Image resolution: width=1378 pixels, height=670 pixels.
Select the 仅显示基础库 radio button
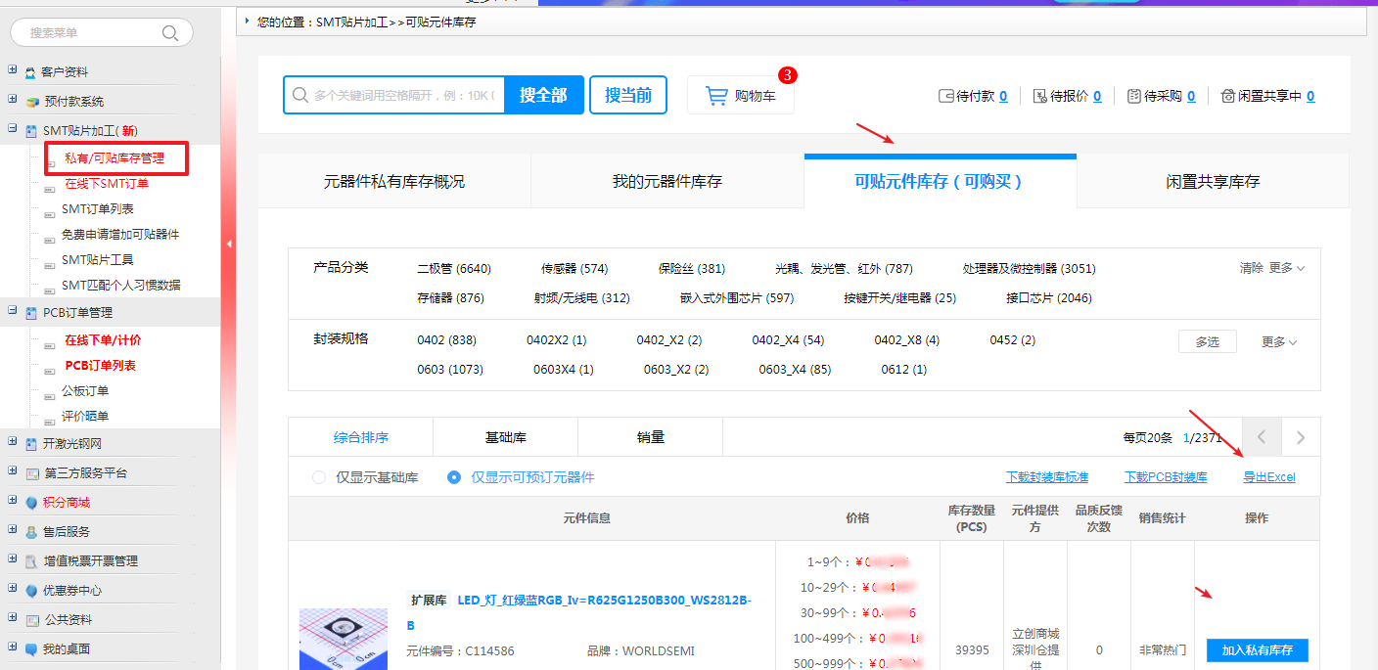[318, 477]
